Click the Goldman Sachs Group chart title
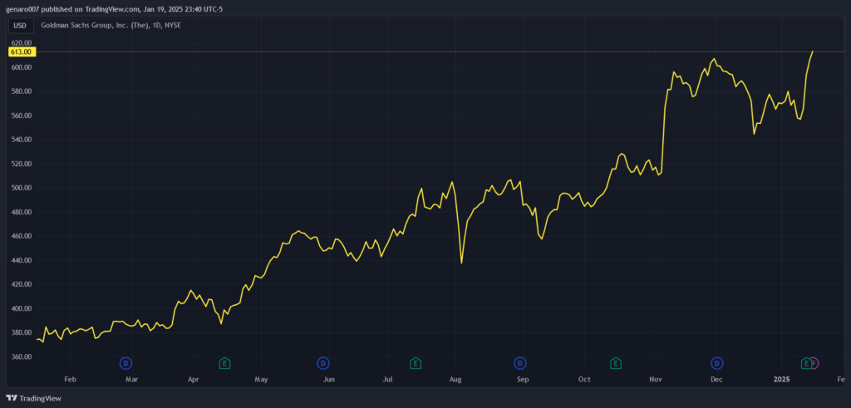This screenshot has width=851, height=408. pyautogui.click(x=111, y=26)
